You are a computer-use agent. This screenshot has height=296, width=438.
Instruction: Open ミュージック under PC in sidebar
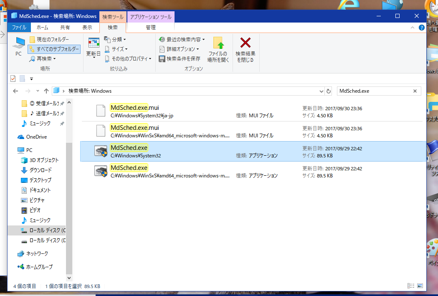tap(36, 220)
